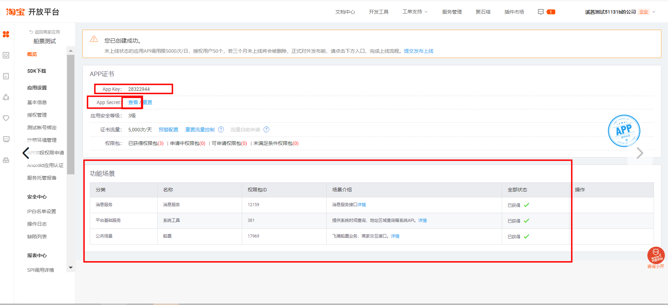This screenshot has height=305, width=668.
Task: Click the sidebar scrollbar thumb
Action: [x=71, y=115]
